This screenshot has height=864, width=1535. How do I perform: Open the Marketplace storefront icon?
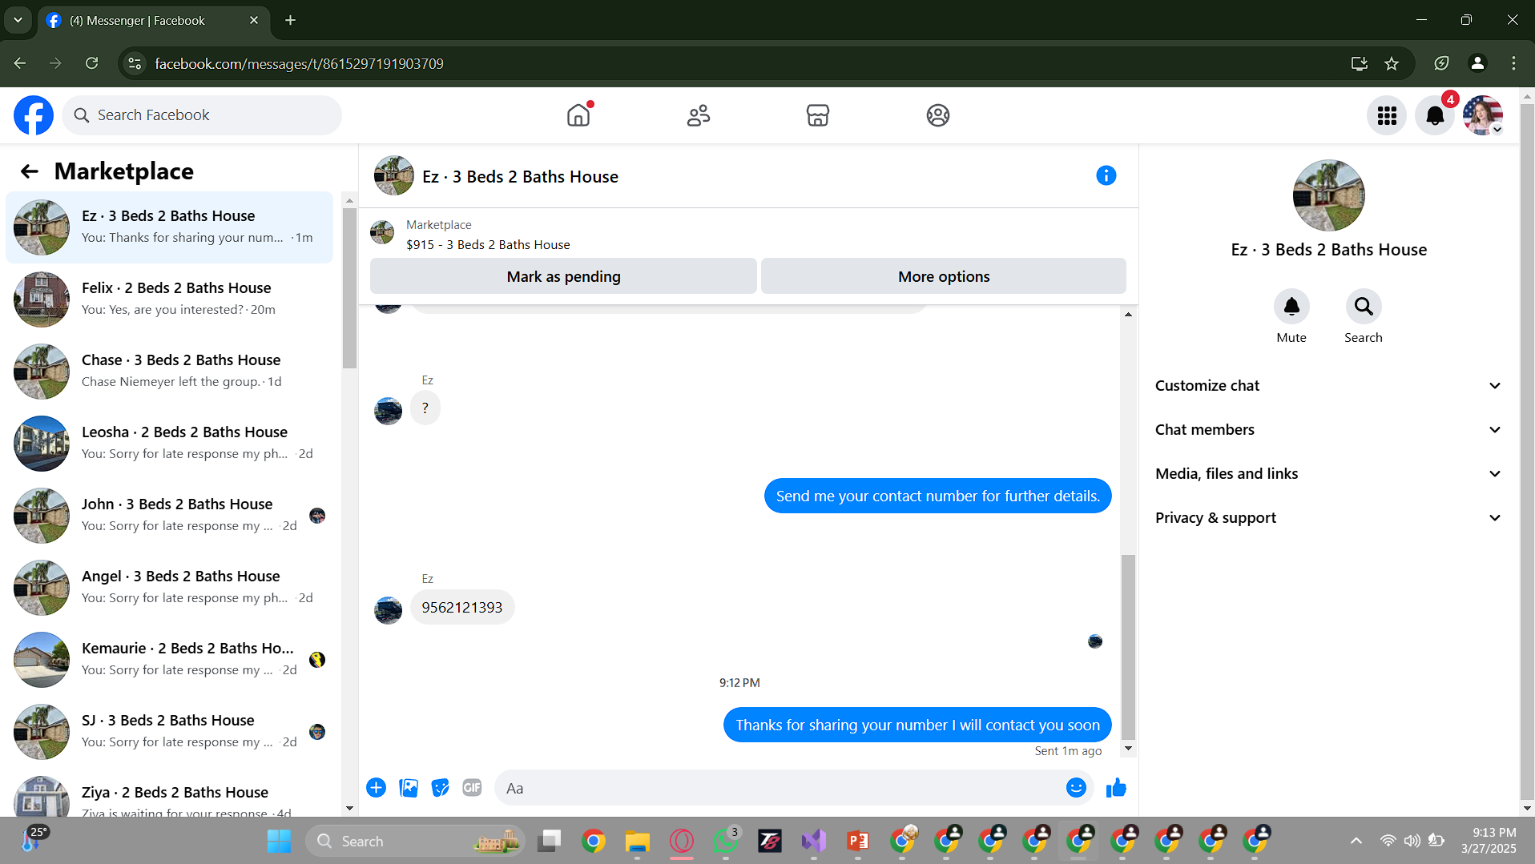[818, 115]
